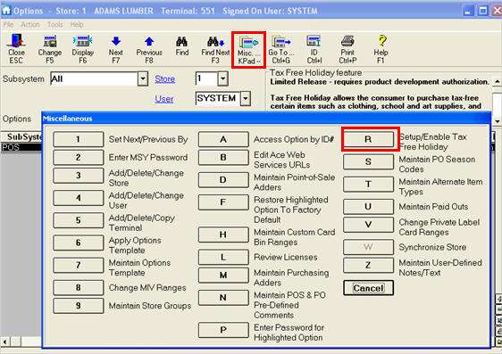Open Help F1 question mark icon
The width and height of the screenshot is (502, 354).
381,49
